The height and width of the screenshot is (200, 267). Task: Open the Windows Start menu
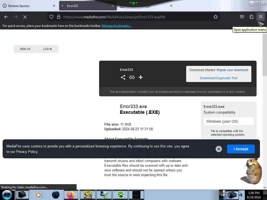tap(7, 195)
